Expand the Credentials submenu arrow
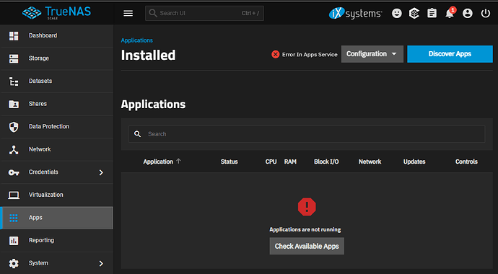 point(101,172)
